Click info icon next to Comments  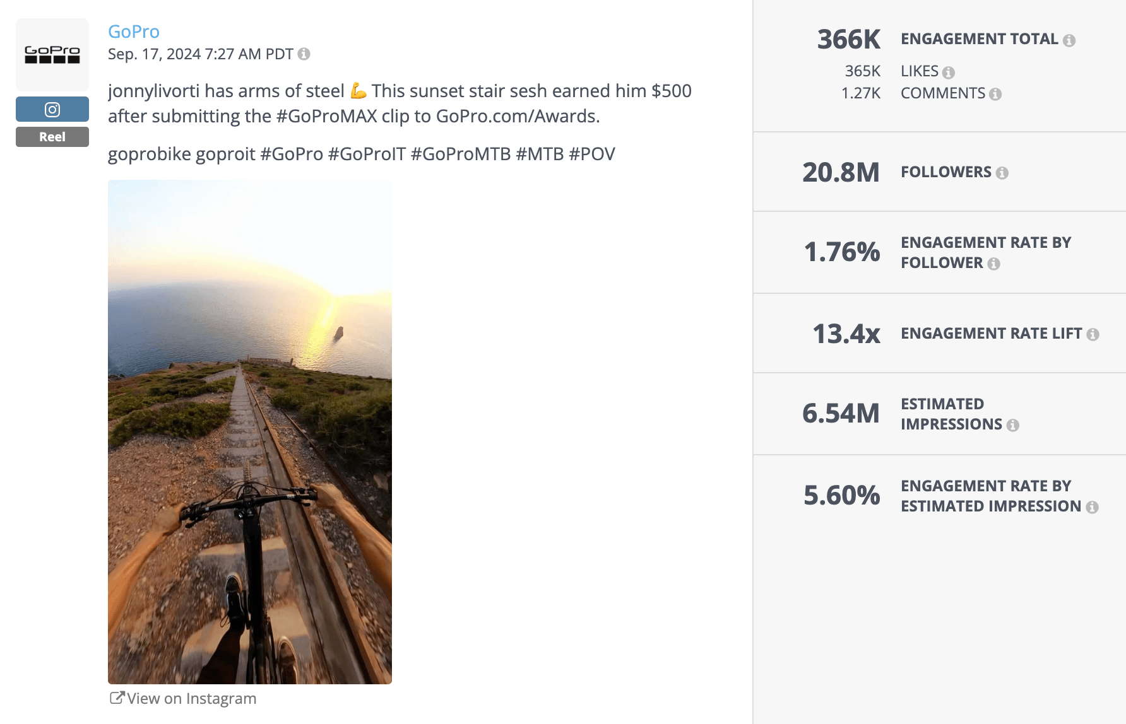(x=995, y=94)
